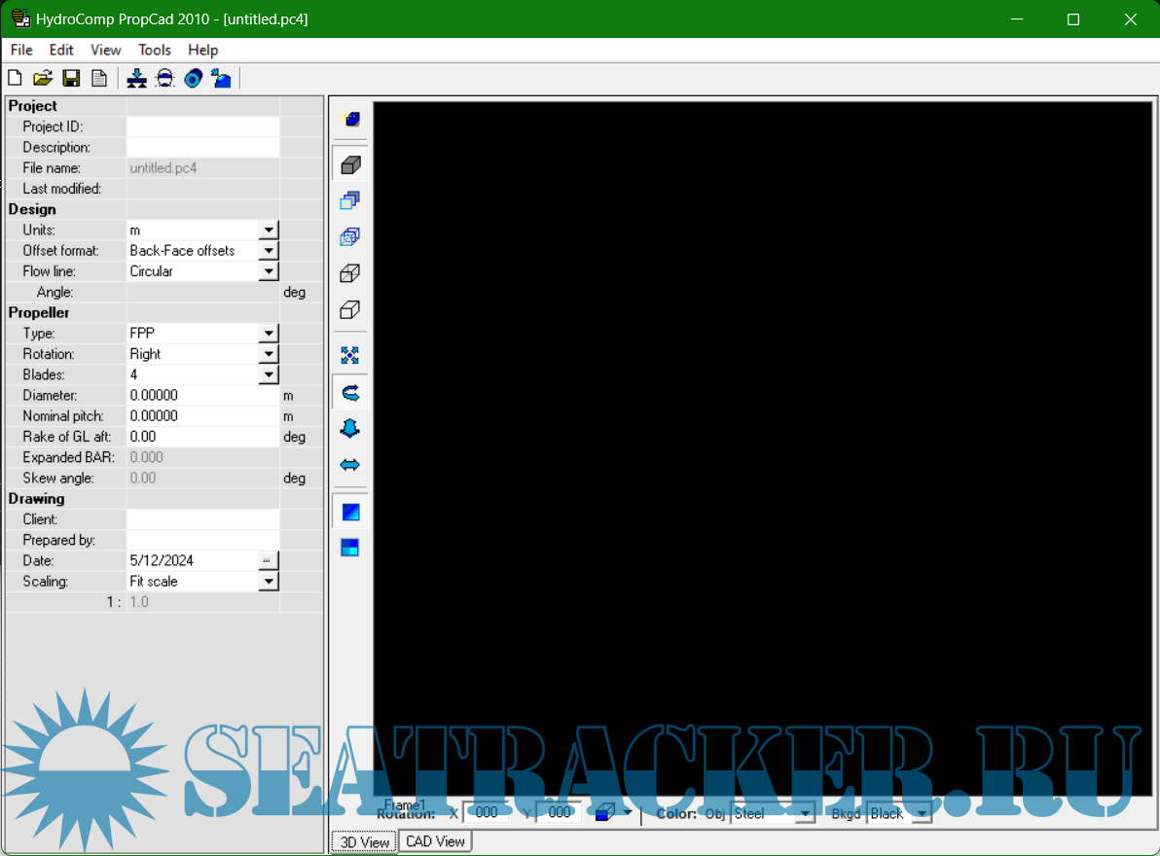Open the Obj color Steel dropdown

point(805,813)
